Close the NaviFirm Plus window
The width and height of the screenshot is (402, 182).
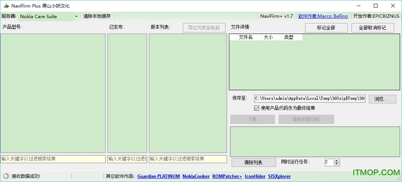point(393,6)
